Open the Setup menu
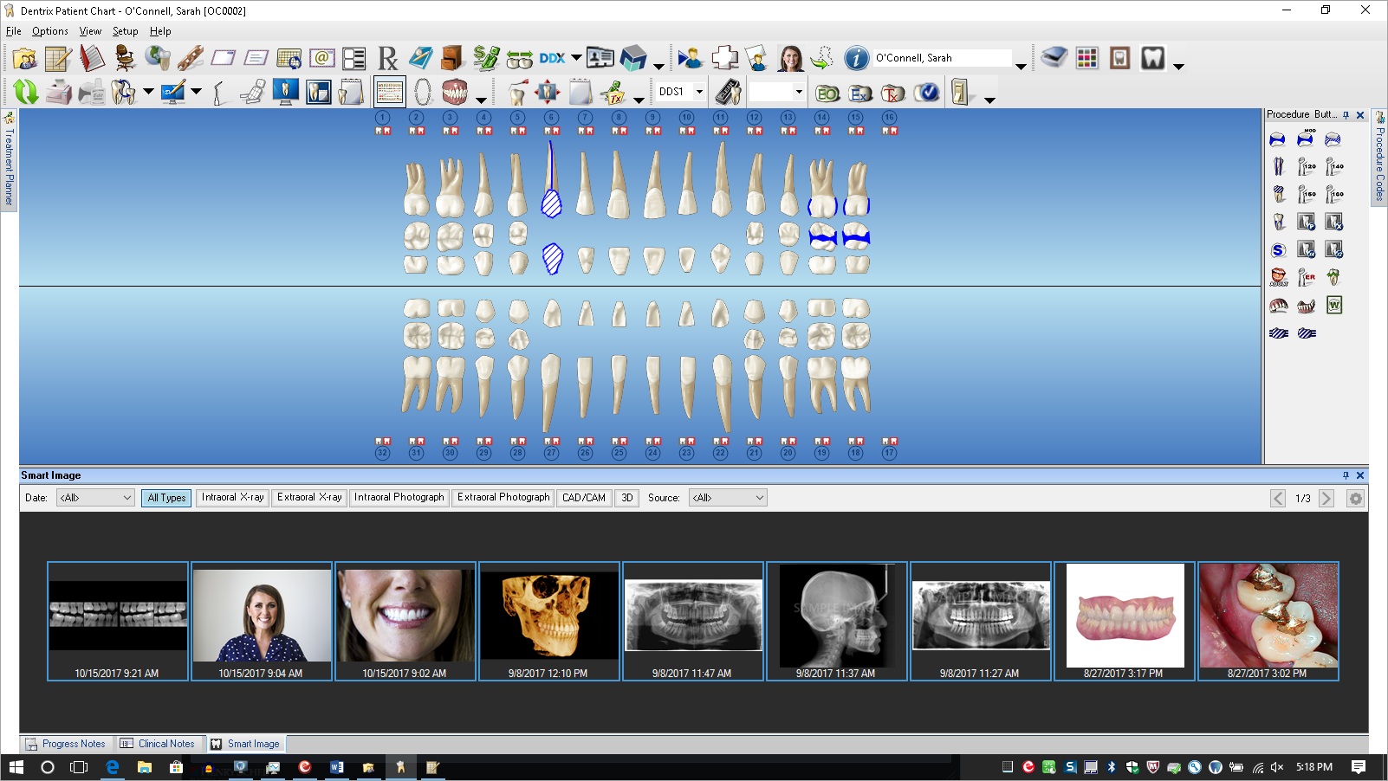 [125, 30]
